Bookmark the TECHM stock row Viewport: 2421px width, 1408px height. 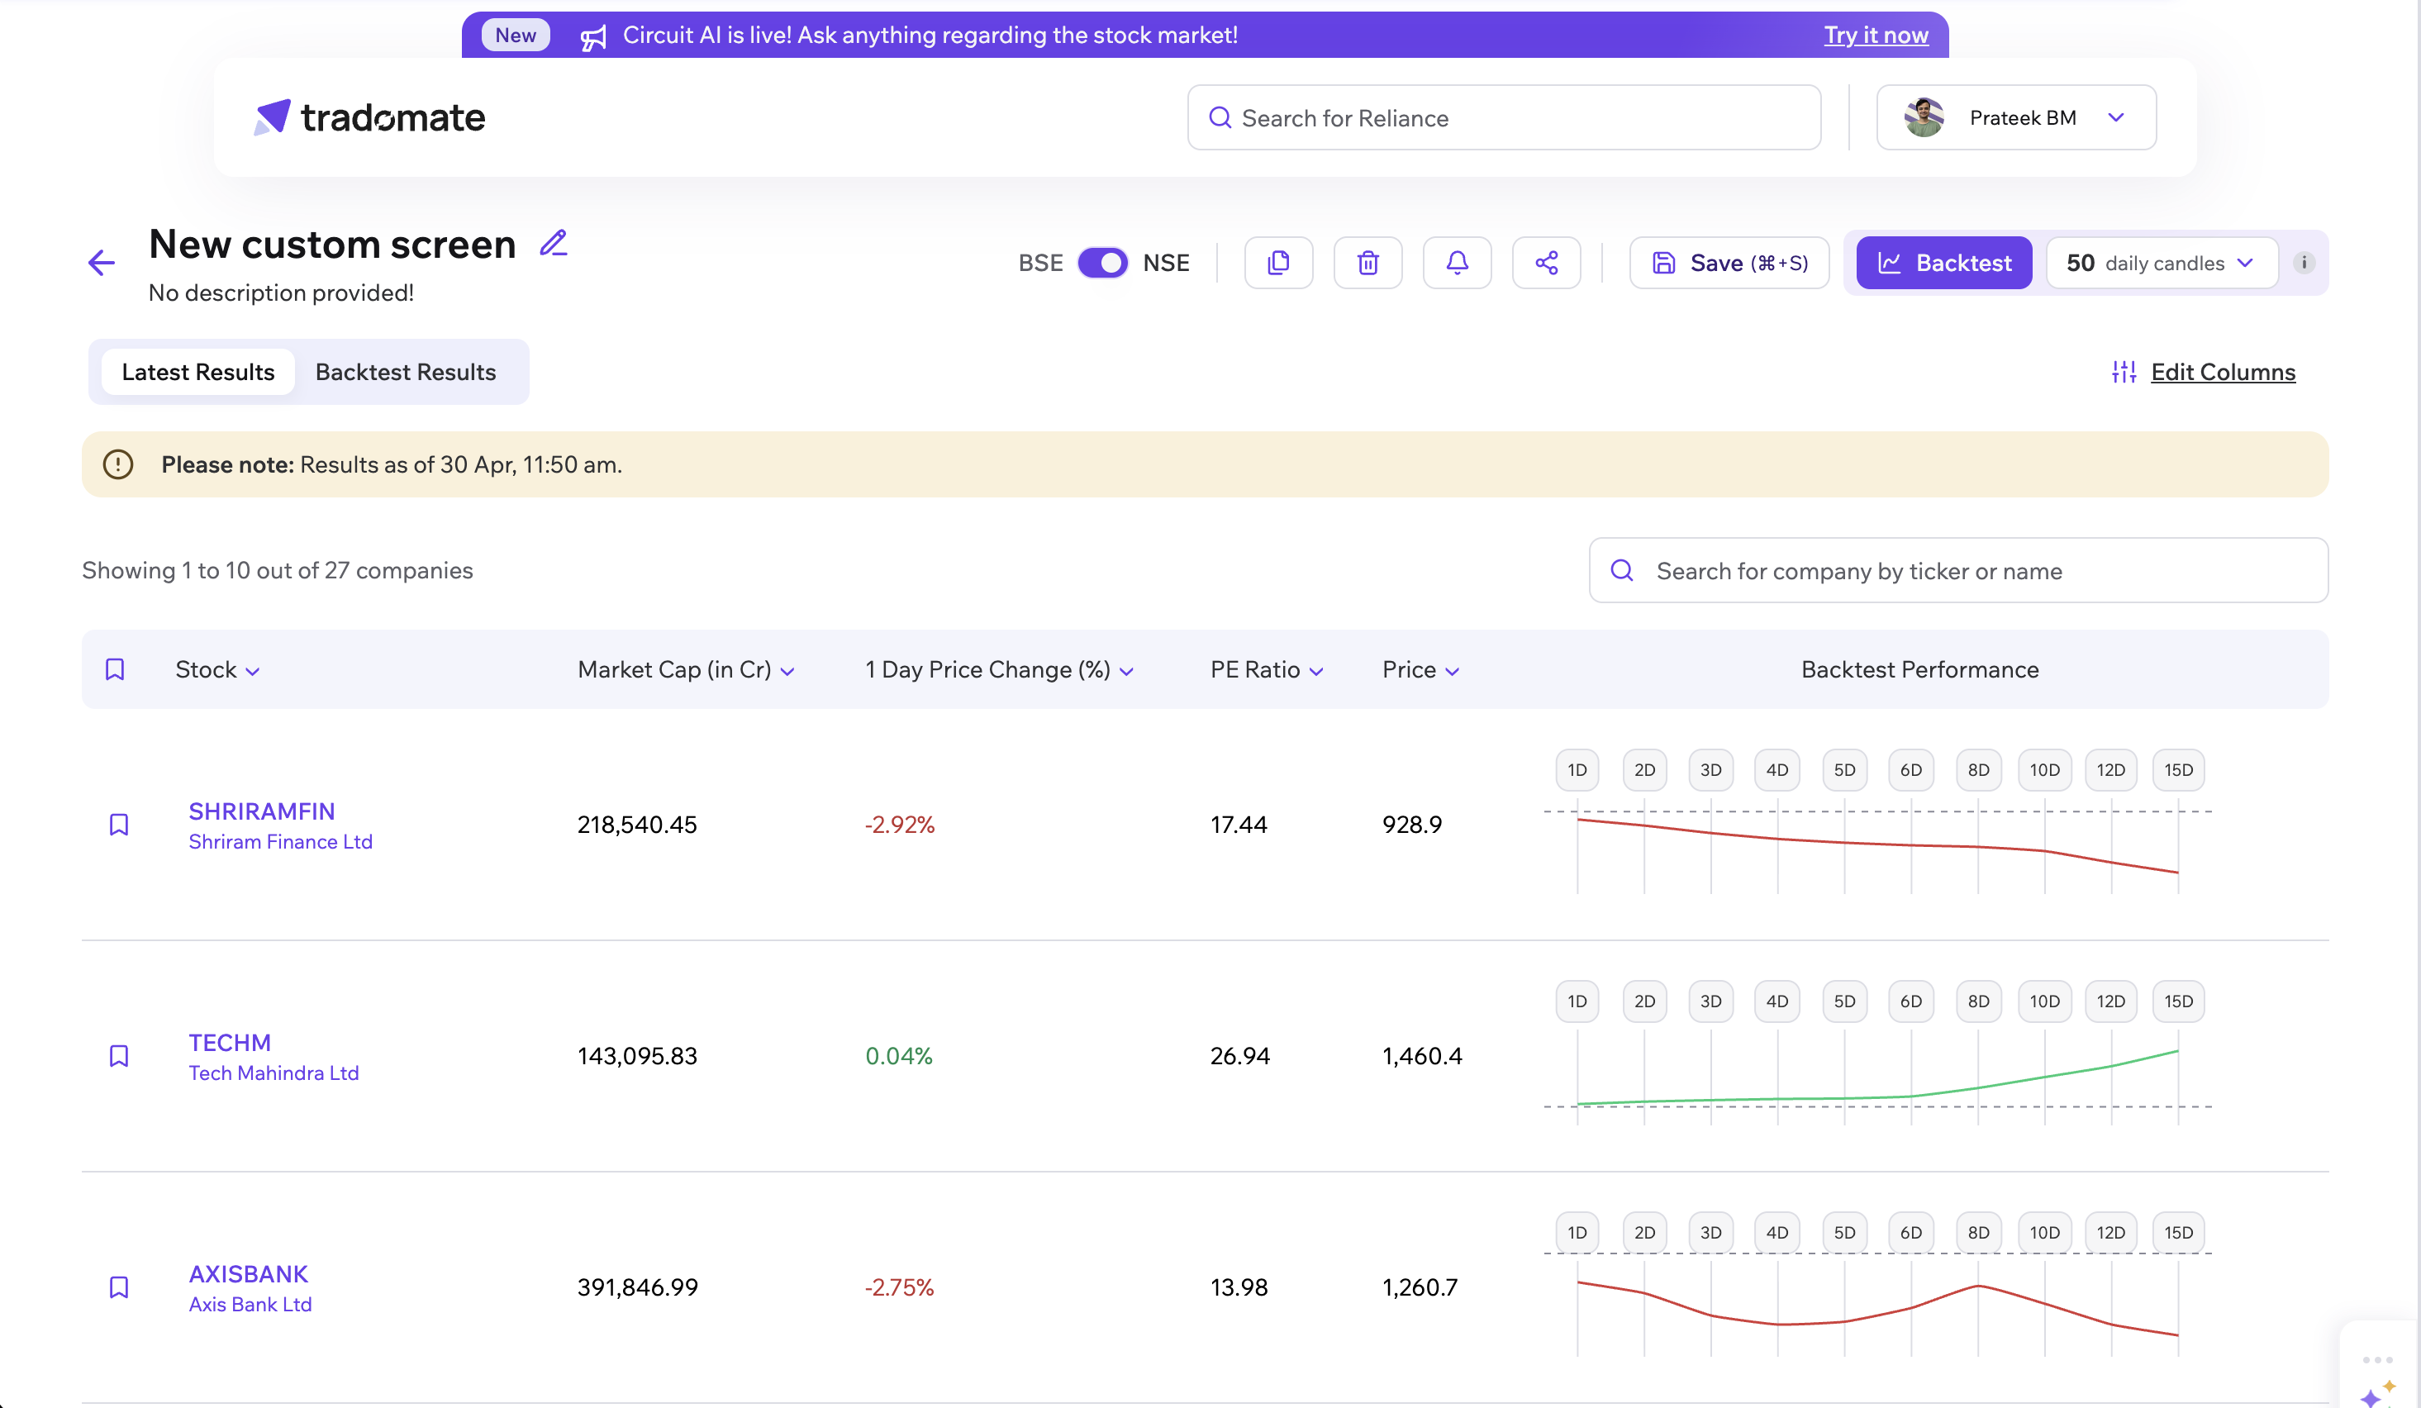point(118,1055)
